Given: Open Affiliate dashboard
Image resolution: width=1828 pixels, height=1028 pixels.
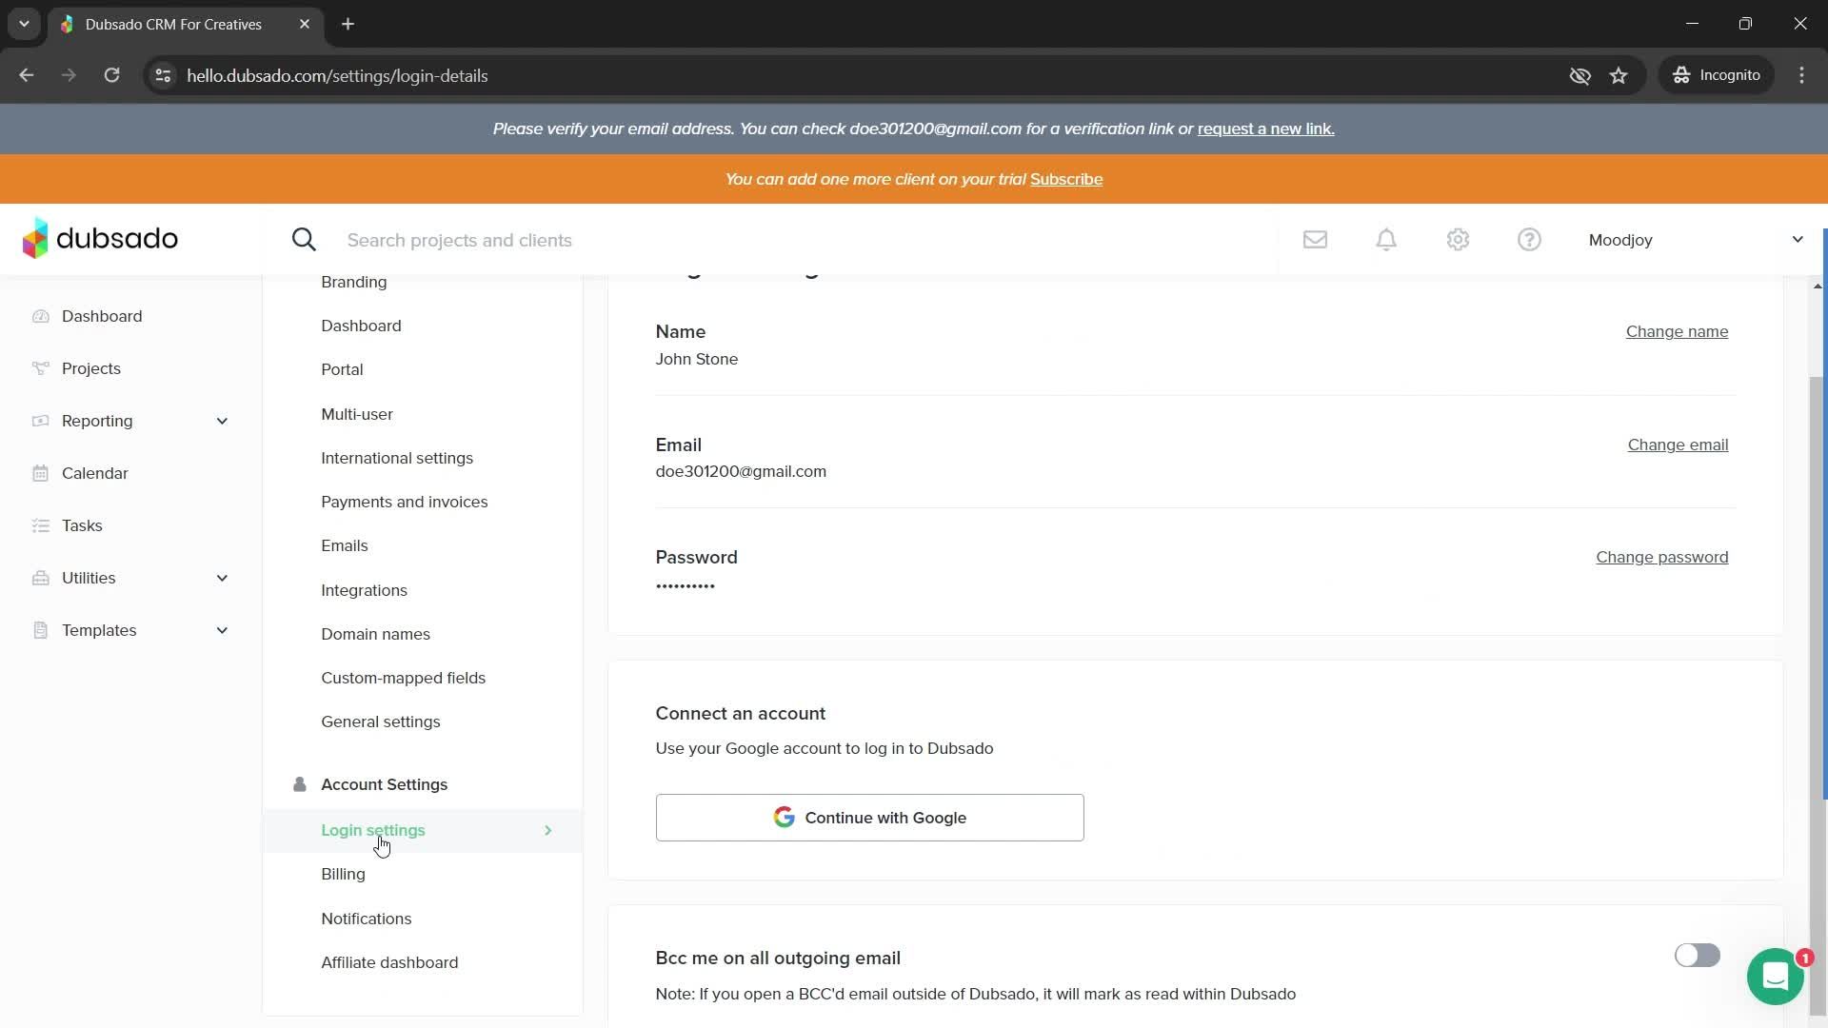Looking at the screenshot, I should (x=389, y=962).
